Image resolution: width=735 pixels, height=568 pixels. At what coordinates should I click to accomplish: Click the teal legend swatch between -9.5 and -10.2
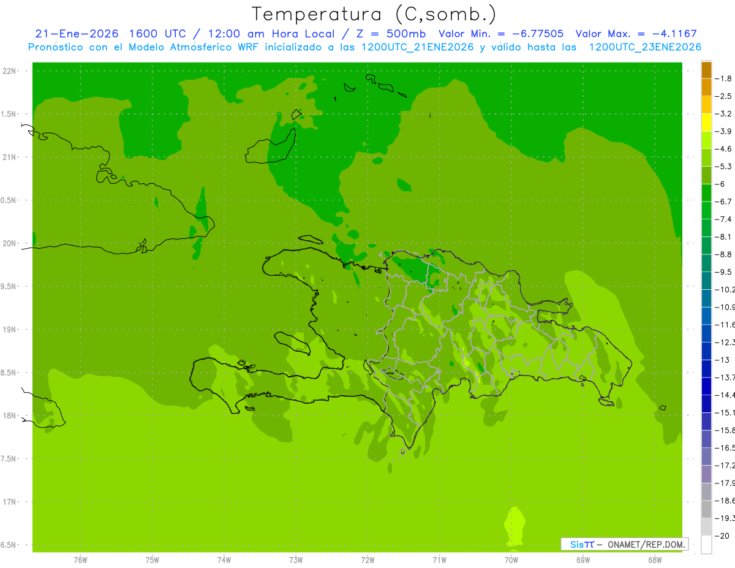click(706, 281)
